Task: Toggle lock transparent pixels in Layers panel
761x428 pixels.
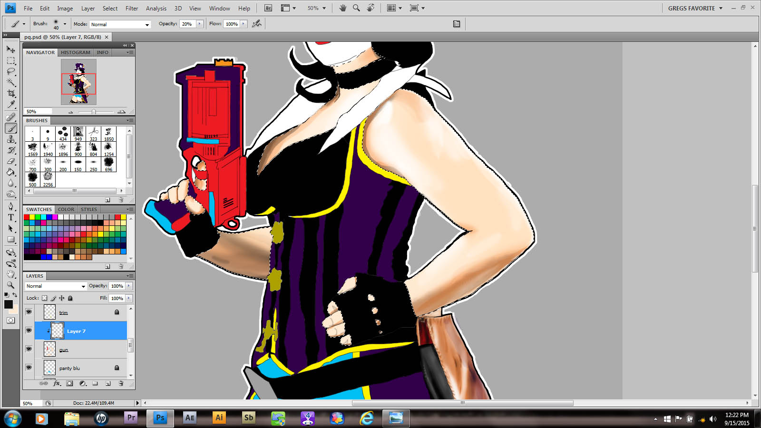Action: (x=45, y=298)
